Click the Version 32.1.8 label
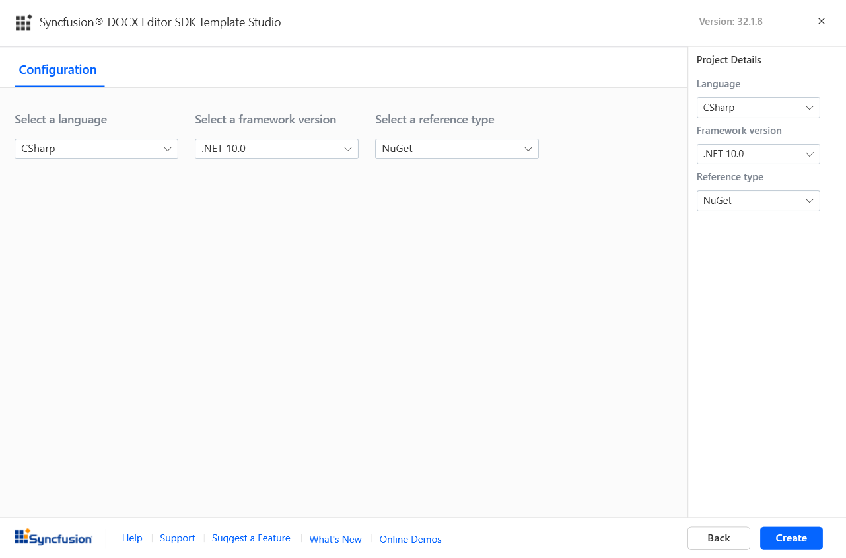Image resolution: width=846 pixels, height=558 pixels. click(730, 22)
